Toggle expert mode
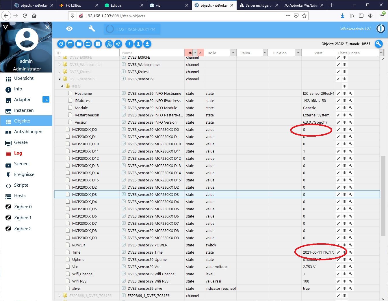388x301 pixels. click(109, 44)
